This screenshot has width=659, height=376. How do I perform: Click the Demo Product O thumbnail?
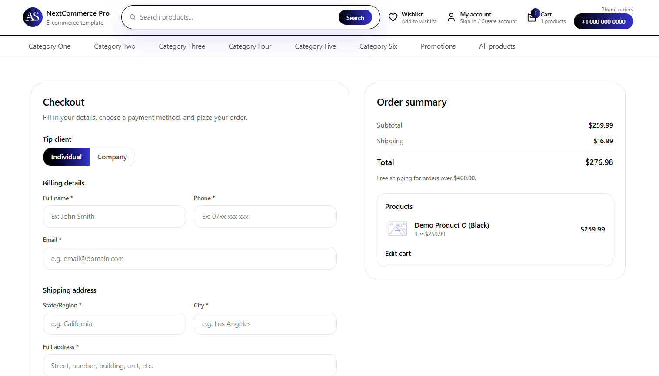pos(397,229)
